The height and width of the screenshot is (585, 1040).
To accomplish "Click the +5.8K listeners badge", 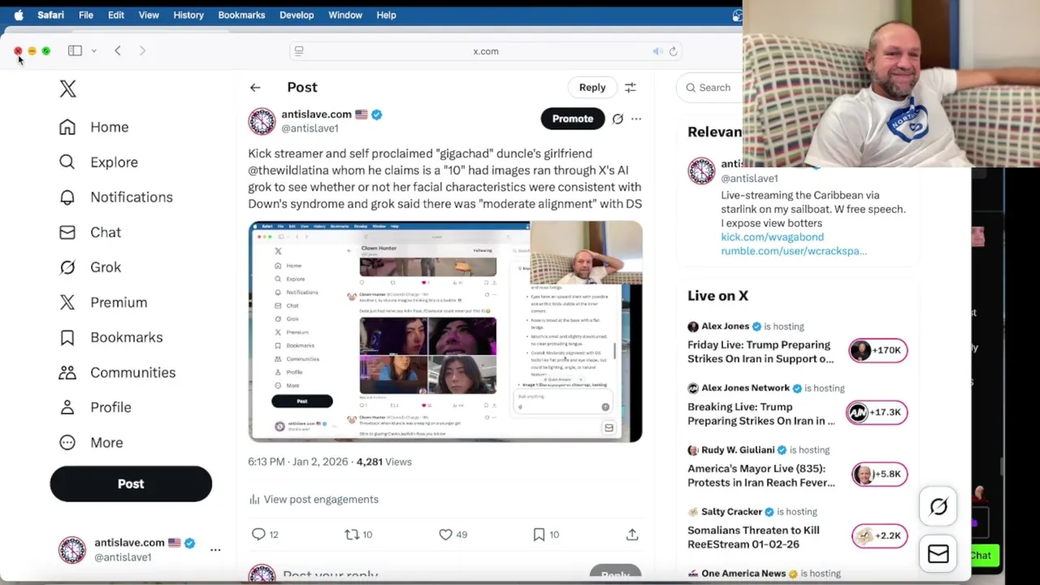I will (879, 474).
